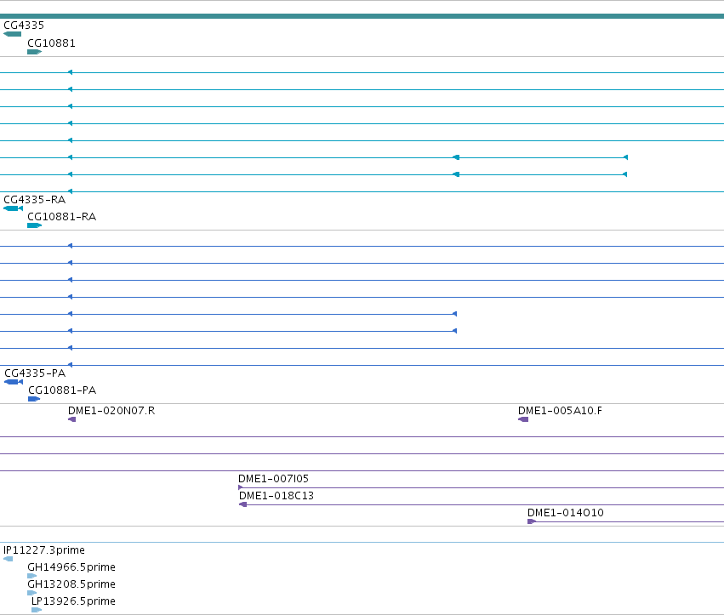This screenshot has width=724, height=615.
Task: Select the IP11227.3prime light blue glyph
Action: coord(8,559)
